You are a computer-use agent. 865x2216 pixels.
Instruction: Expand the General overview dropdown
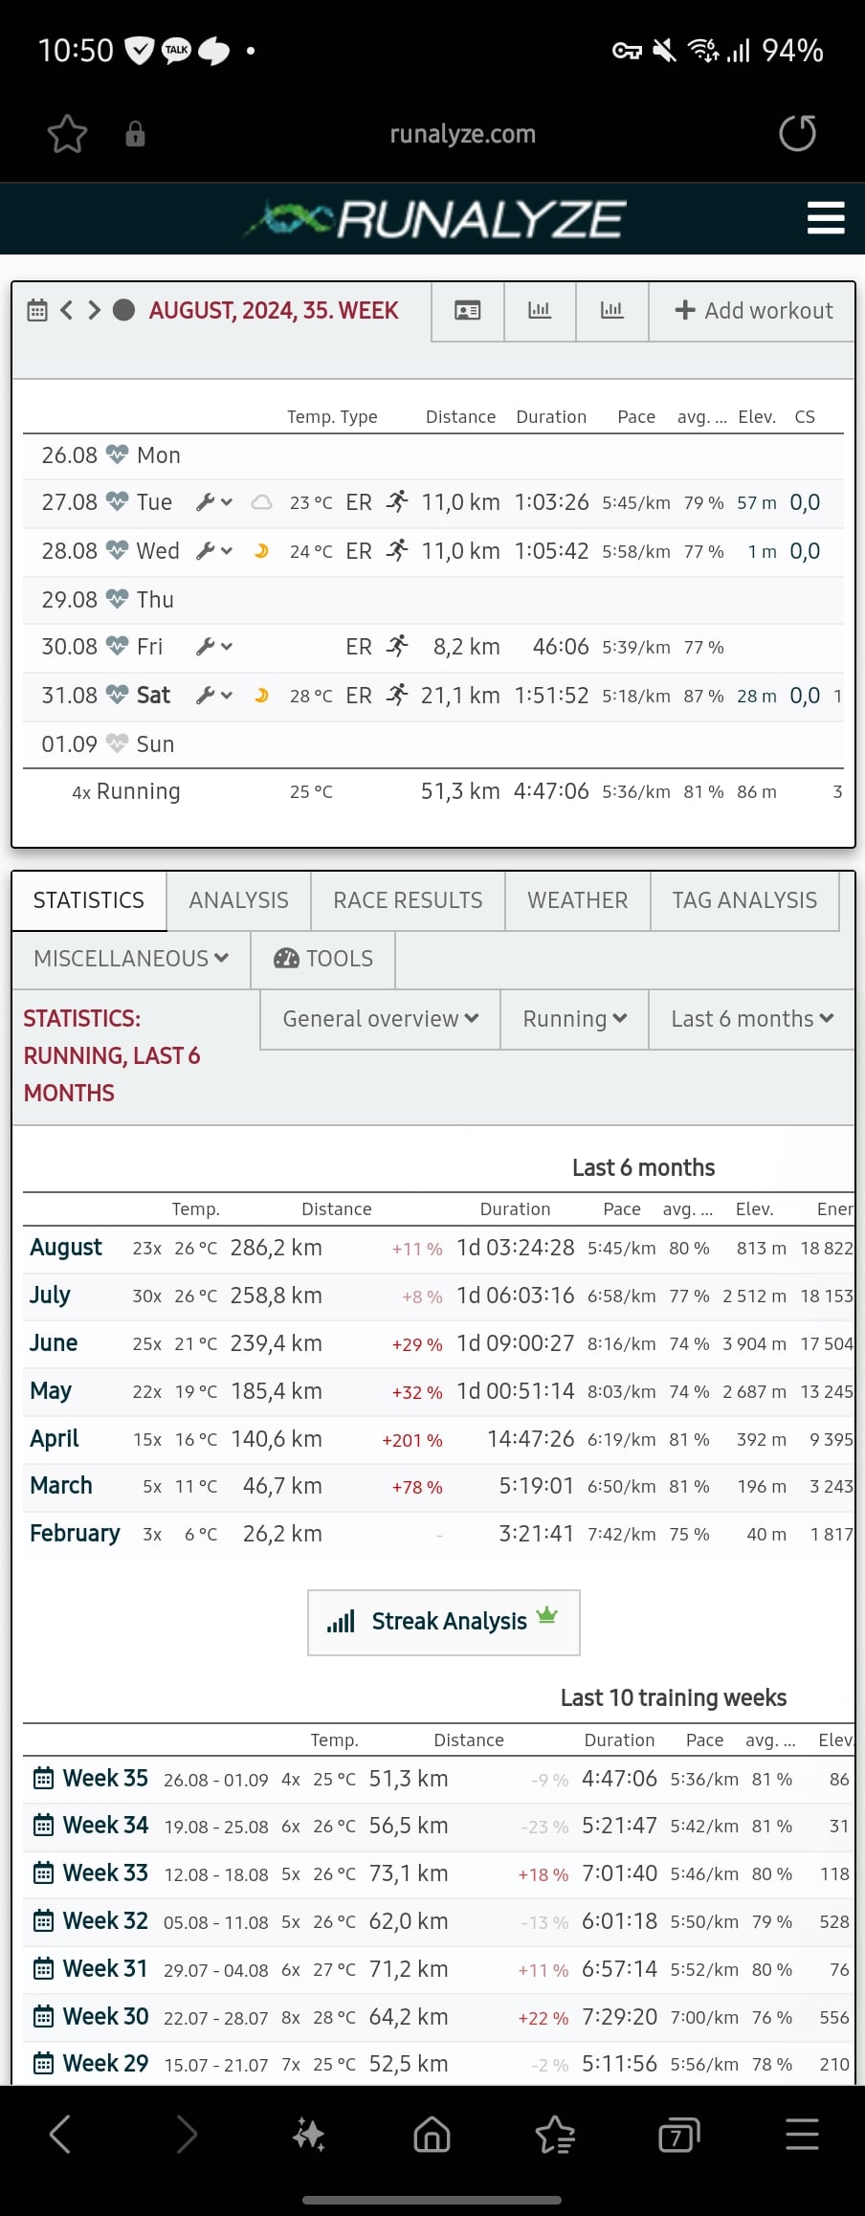point(380,1019)
